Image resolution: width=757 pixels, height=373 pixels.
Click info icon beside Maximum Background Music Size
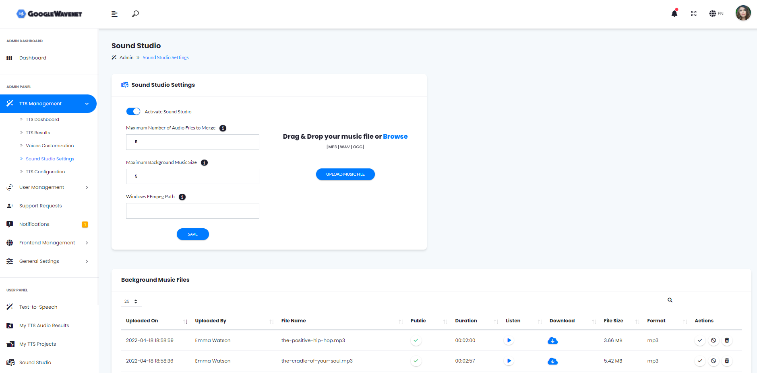point(205,163)
